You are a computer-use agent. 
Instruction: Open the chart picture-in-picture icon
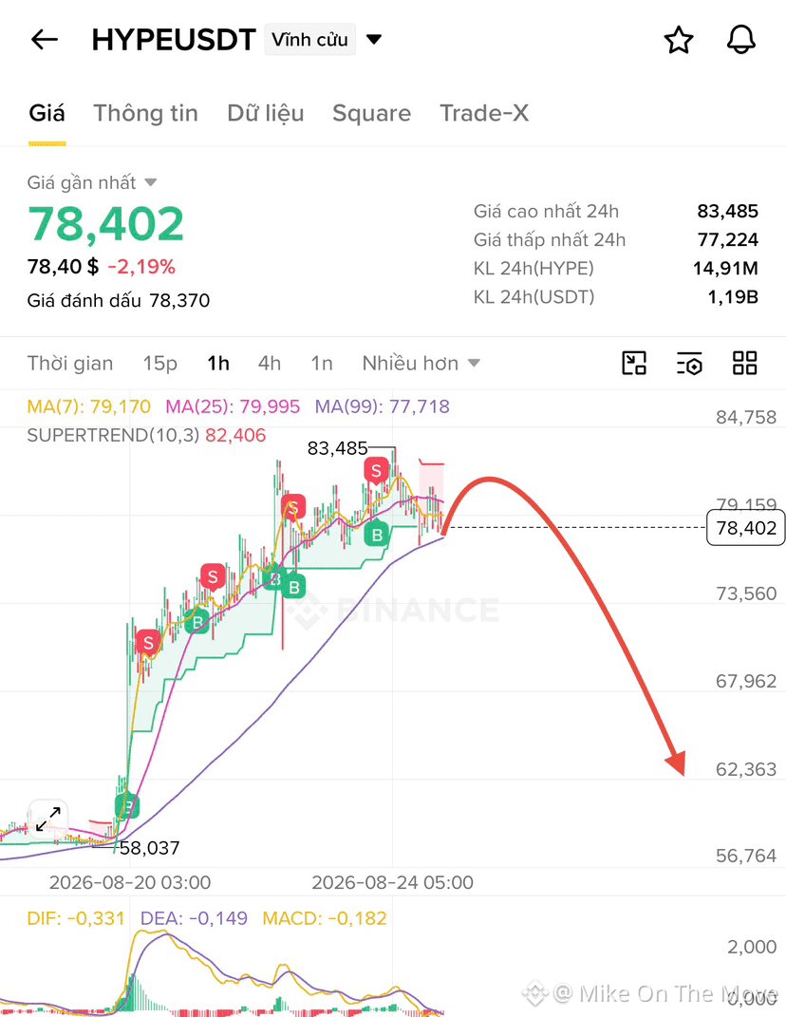point(633,363)
